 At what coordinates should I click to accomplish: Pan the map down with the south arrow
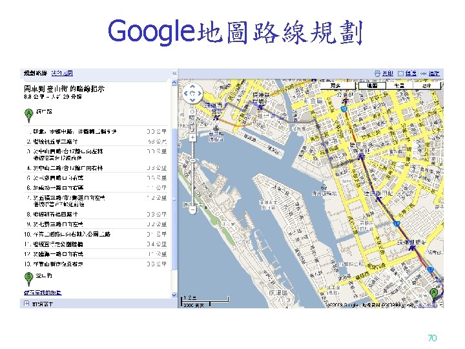pyautogui.click(x=192, y=100)
